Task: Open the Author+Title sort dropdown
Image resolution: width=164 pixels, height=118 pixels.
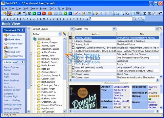Action: (114, 29)
